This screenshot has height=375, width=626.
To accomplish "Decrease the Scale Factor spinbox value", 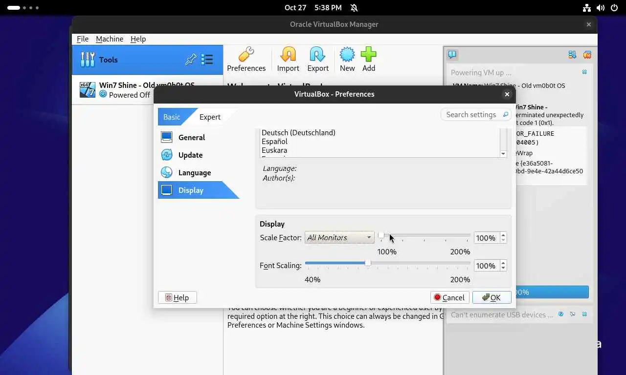I will (x=503, y=241).
